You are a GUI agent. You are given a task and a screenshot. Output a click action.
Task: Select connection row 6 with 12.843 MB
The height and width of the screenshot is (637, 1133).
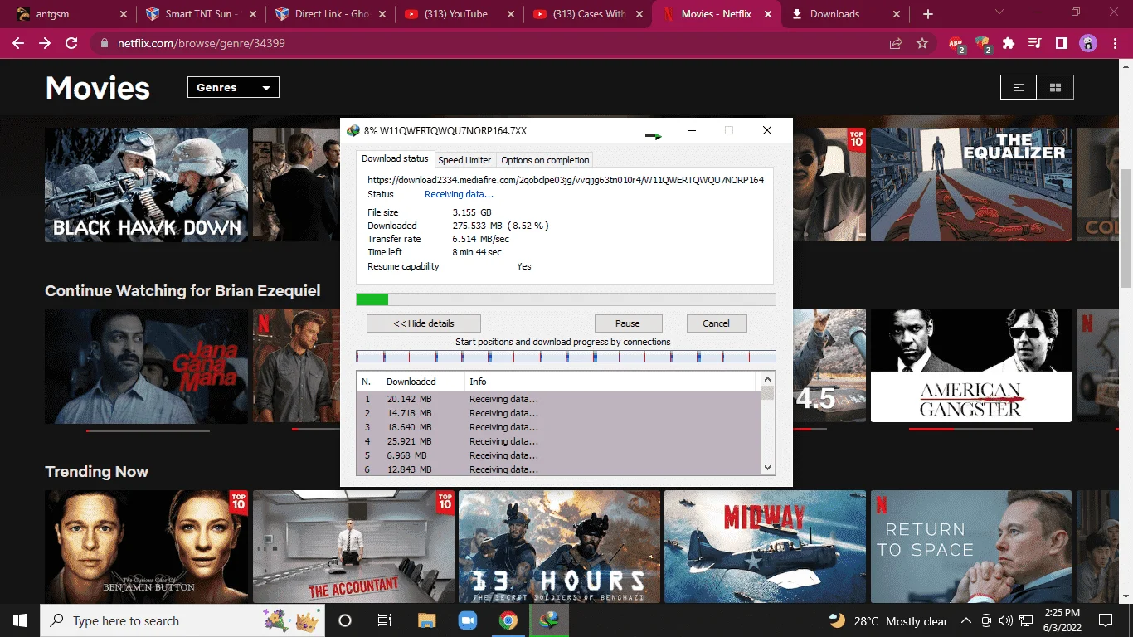click(x=558, y=469)
